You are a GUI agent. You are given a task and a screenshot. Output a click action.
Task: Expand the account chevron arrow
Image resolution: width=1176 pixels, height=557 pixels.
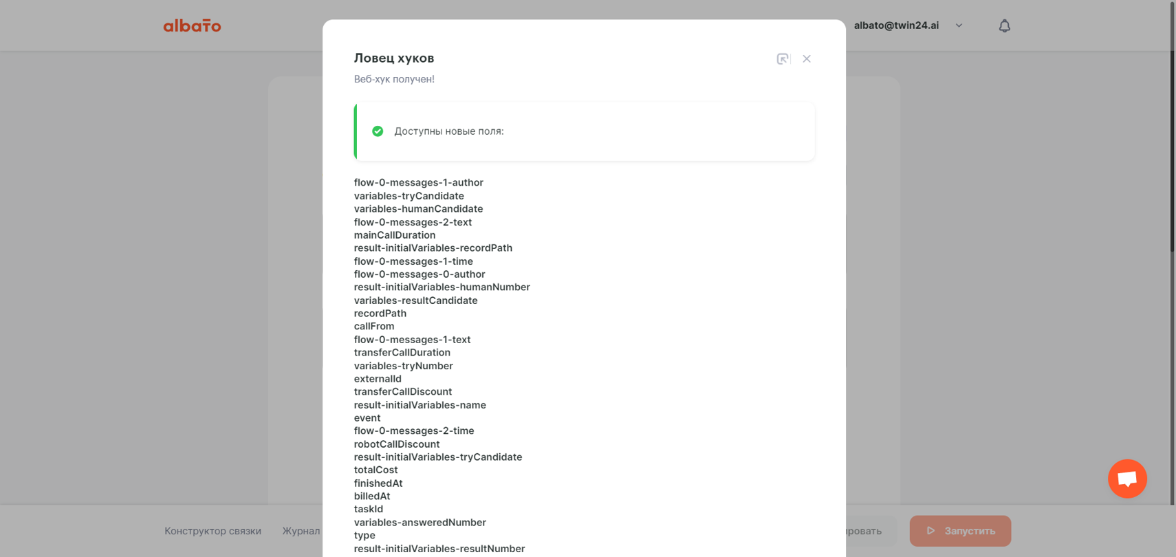[x=959, y=25]
